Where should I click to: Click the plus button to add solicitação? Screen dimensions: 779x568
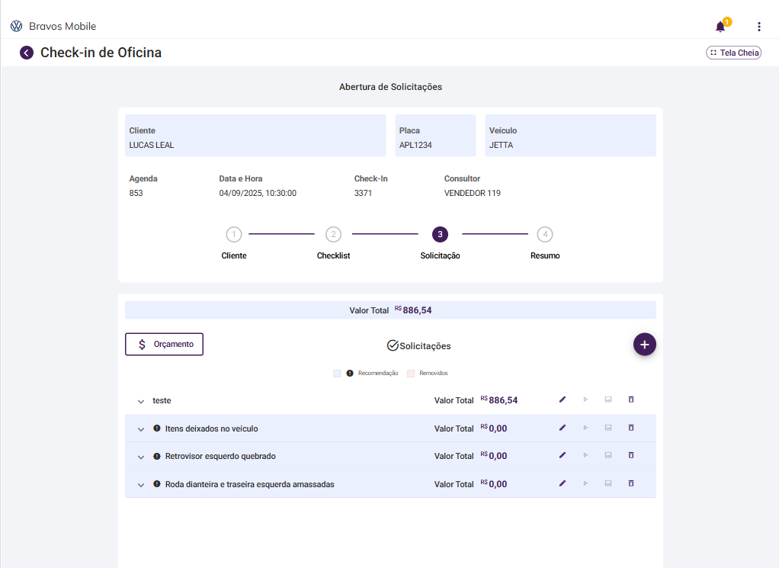644,345
